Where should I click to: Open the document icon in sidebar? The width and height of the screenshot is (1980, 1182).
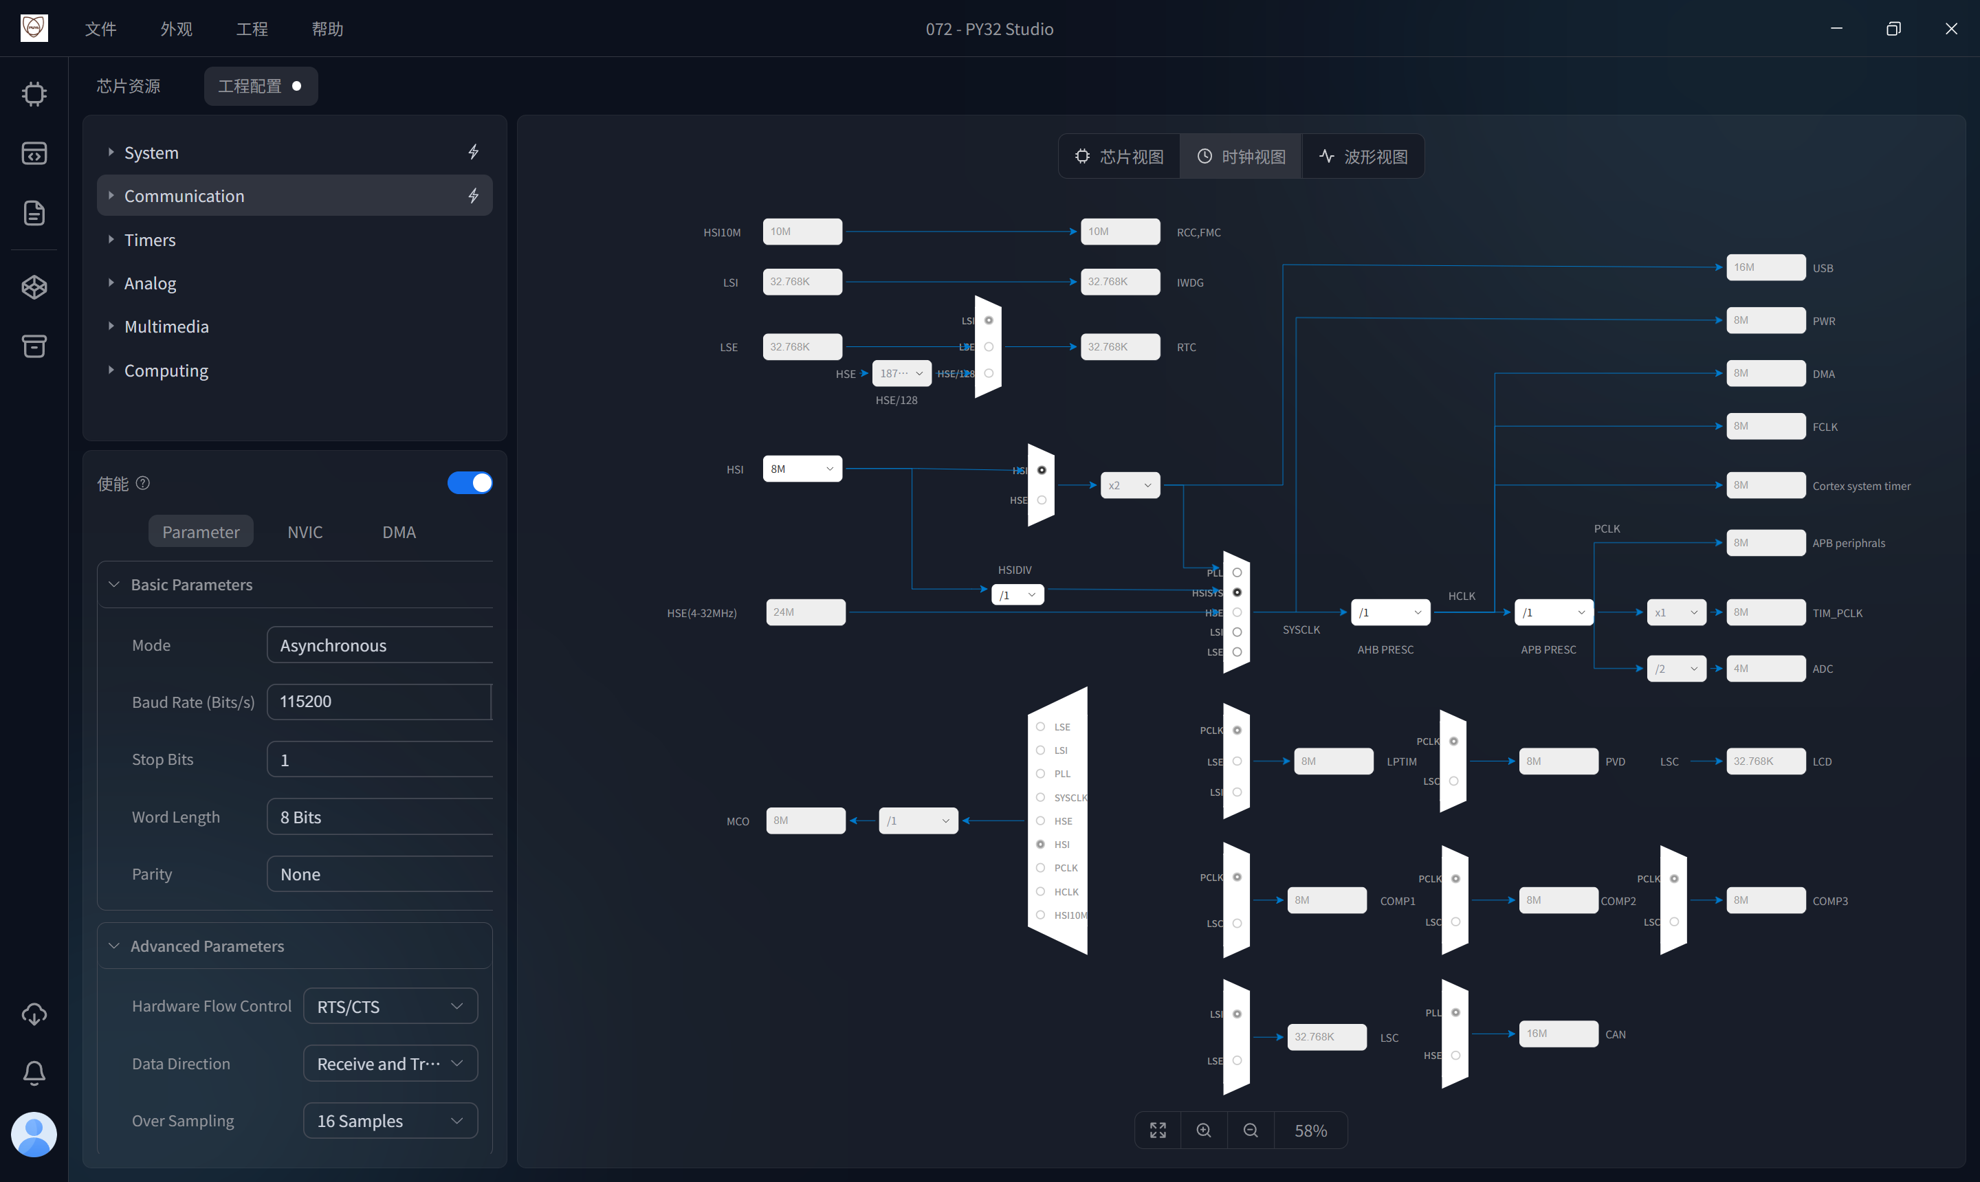[34, 212]
